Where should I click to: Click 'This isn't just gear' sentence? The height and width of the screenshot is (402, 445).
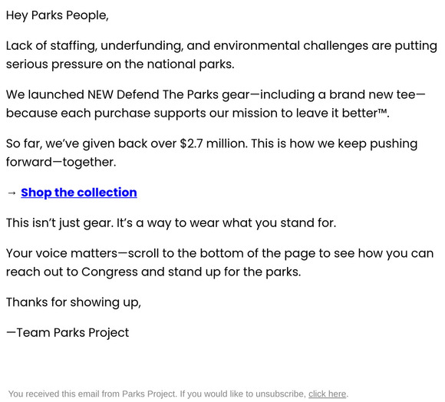60,223
